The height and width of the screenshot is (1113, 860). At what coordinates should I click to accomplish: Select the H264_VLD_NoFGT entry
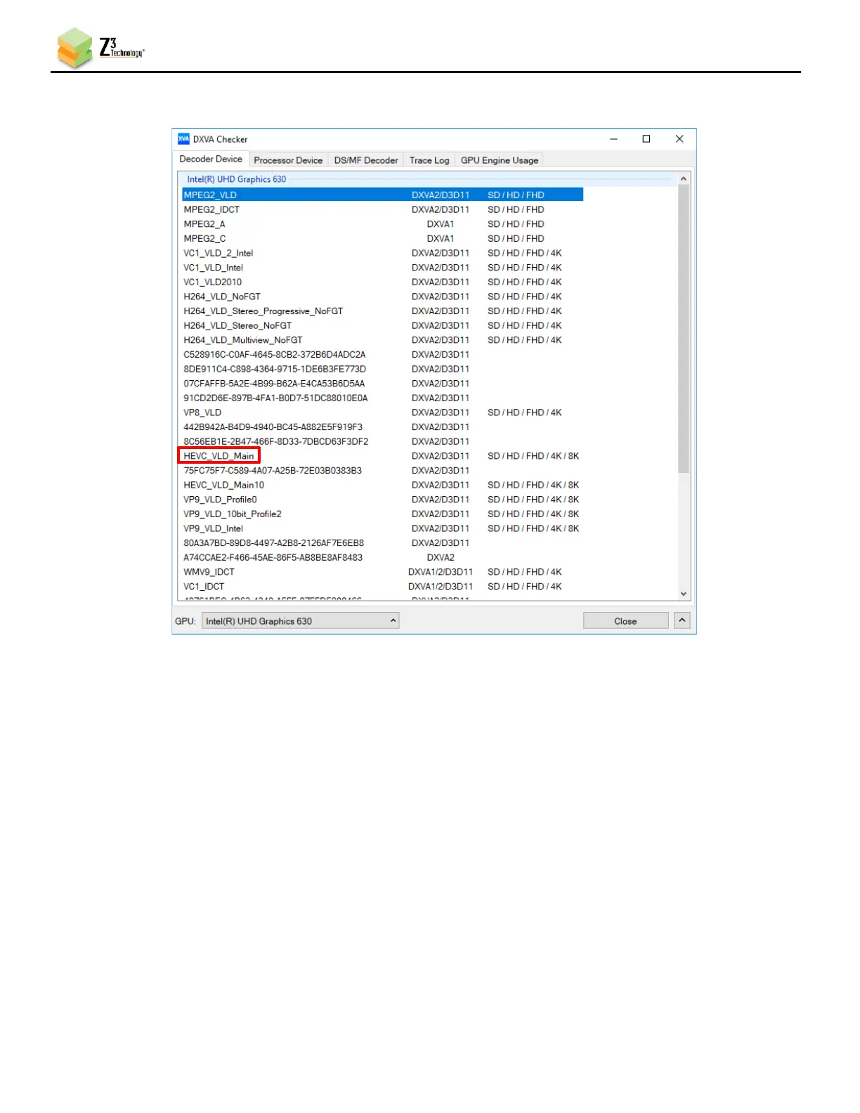tap(382, 297)
